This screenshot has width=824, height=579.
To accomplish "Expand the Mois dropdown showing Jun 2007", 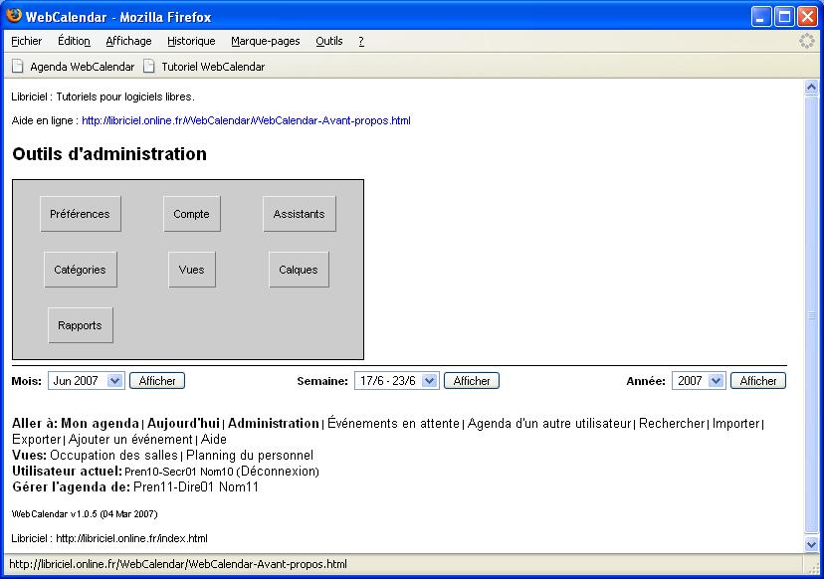I will (87, 381).
